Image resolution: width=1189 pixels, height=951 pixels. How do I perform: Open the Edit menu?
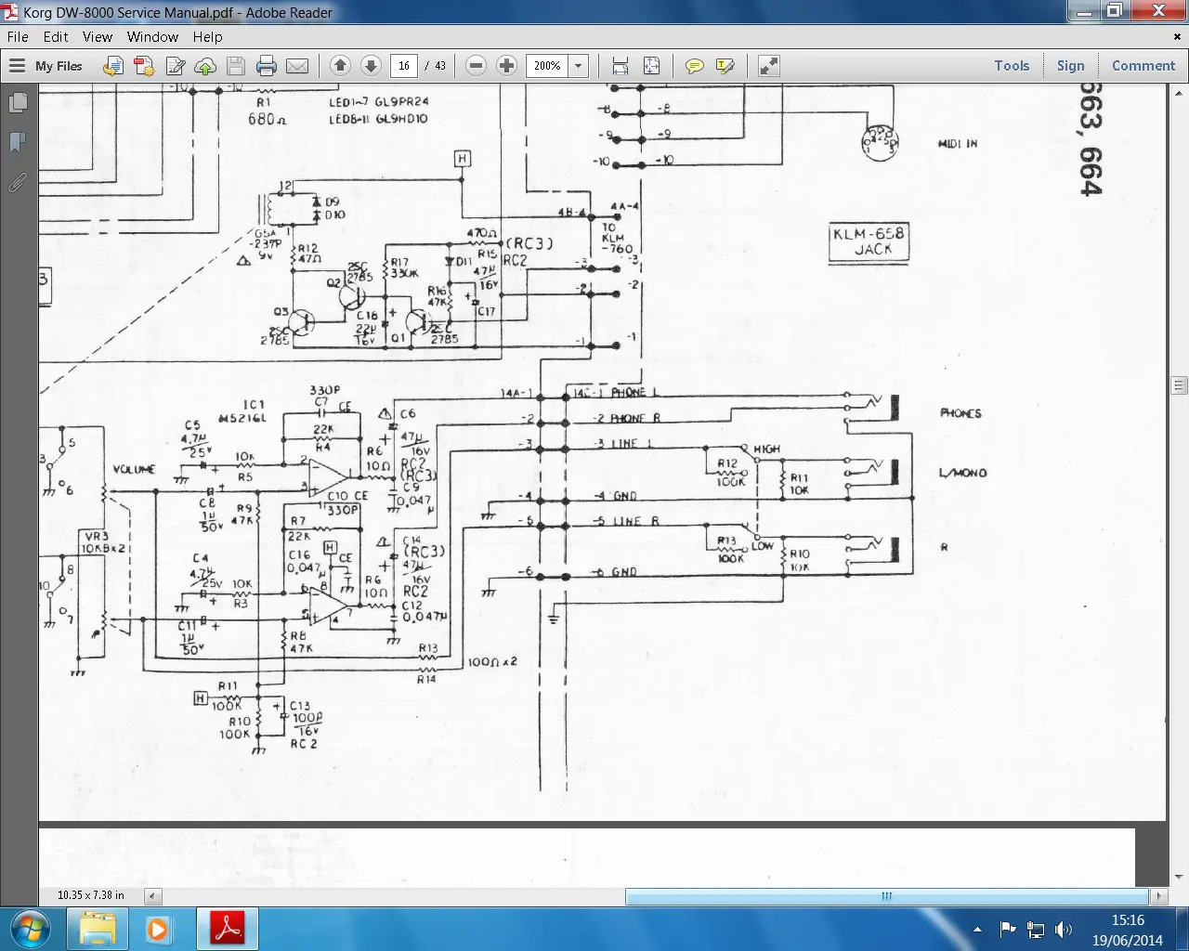point(56,37)
